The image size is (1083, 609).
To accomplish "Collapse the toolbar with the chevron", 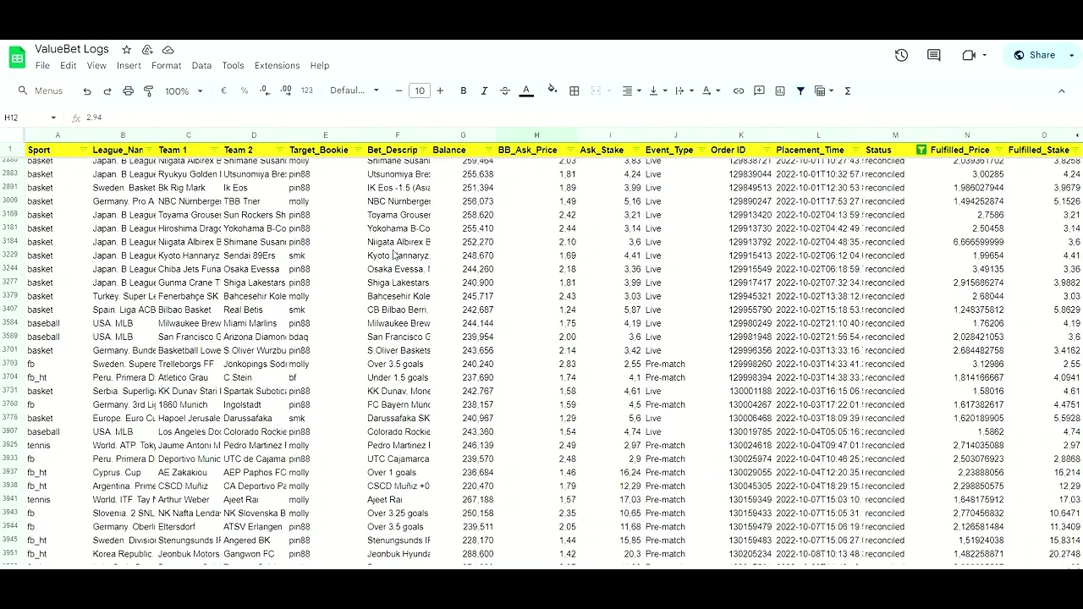I will pos(1062,91).
